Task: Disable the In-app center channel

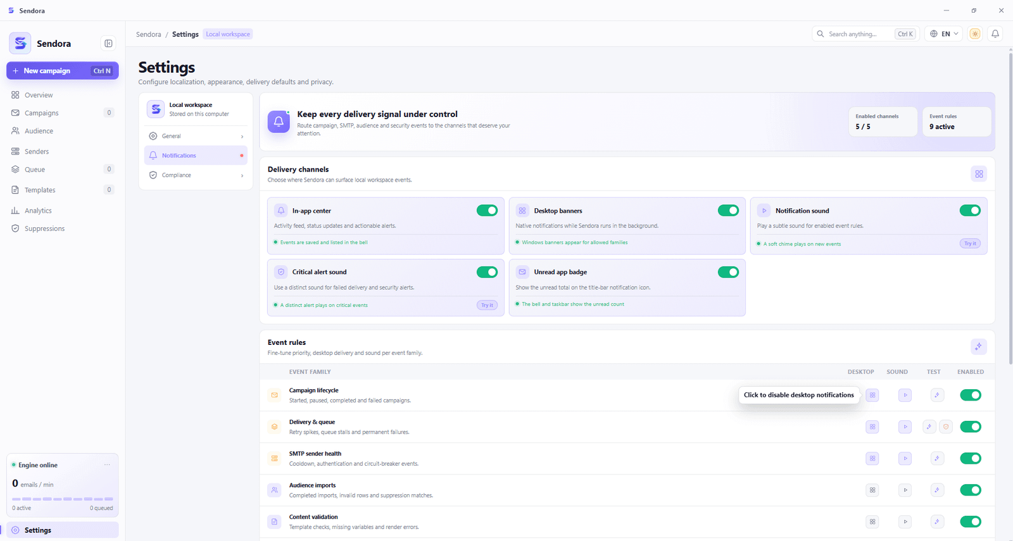Action: pyautogui.click(x=487, y=211)
